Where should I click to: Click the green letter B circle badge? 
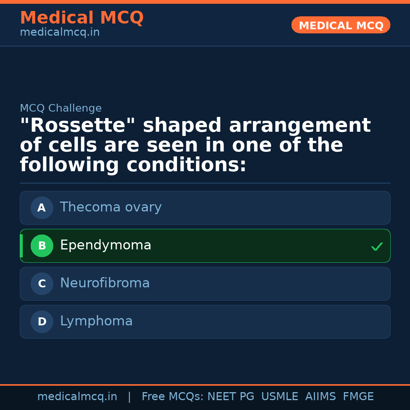[42, 246]
